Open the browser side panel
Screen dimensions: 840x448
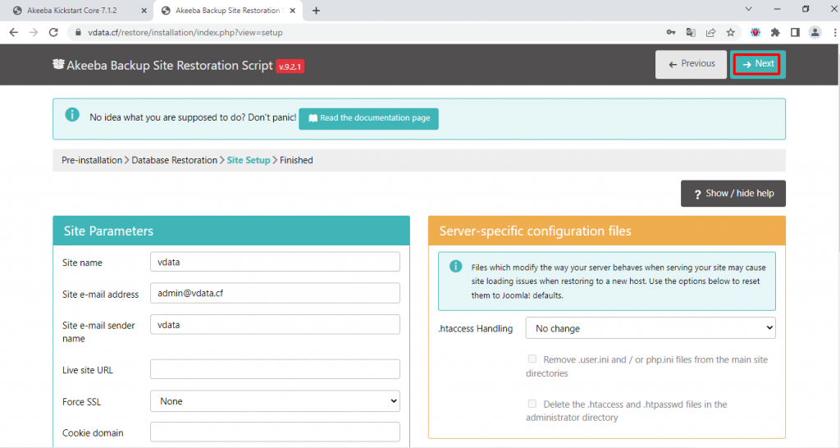795,33
